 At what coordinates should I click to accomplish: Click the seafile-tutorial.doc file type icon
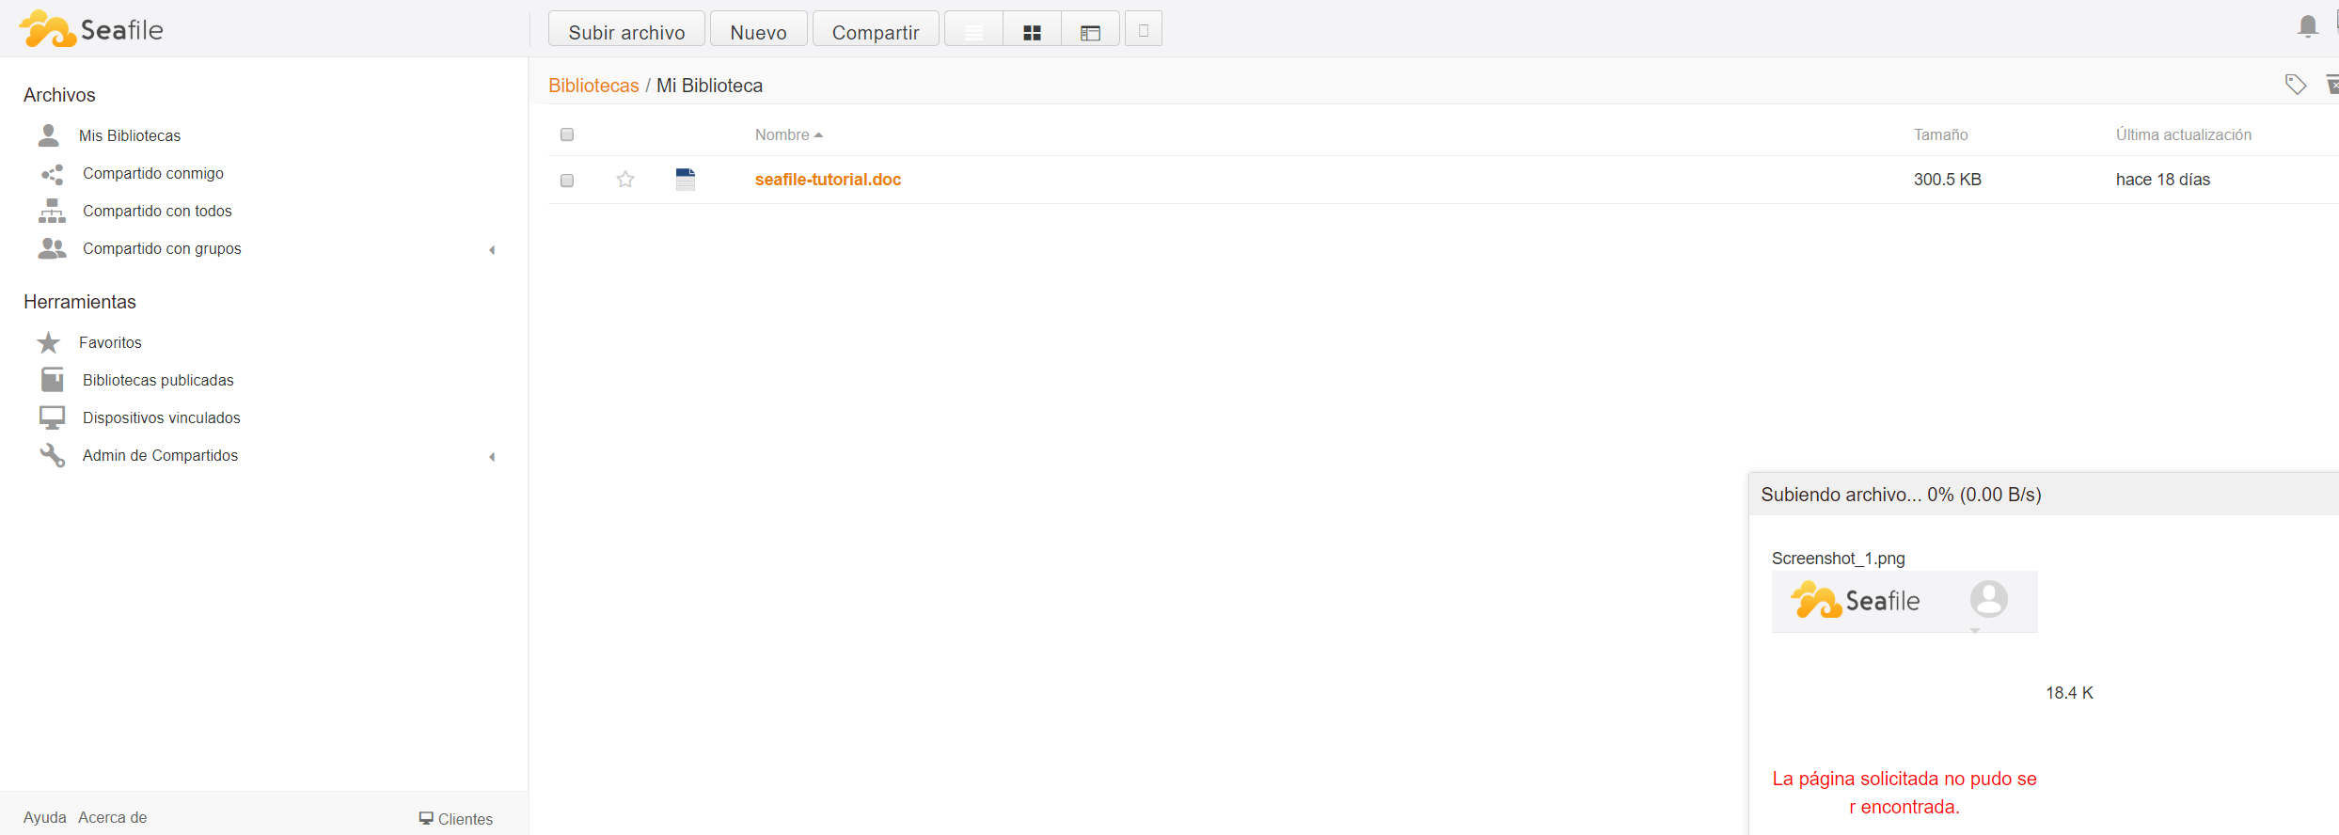click(x=686, y=180)
